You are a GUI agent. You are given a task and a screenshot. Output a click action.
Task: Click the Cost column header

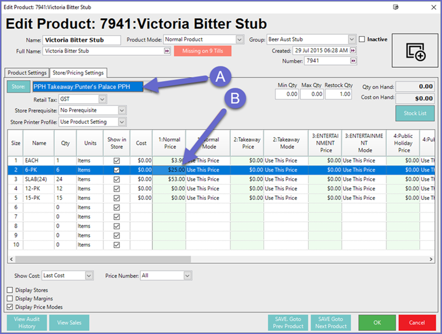141,143
